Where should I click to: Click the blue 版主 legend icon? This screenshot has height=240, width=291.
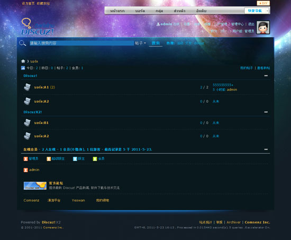(75, 159)
